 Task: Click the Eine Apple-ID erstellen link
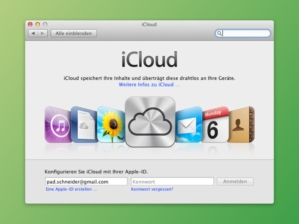[x=71, y=189]
